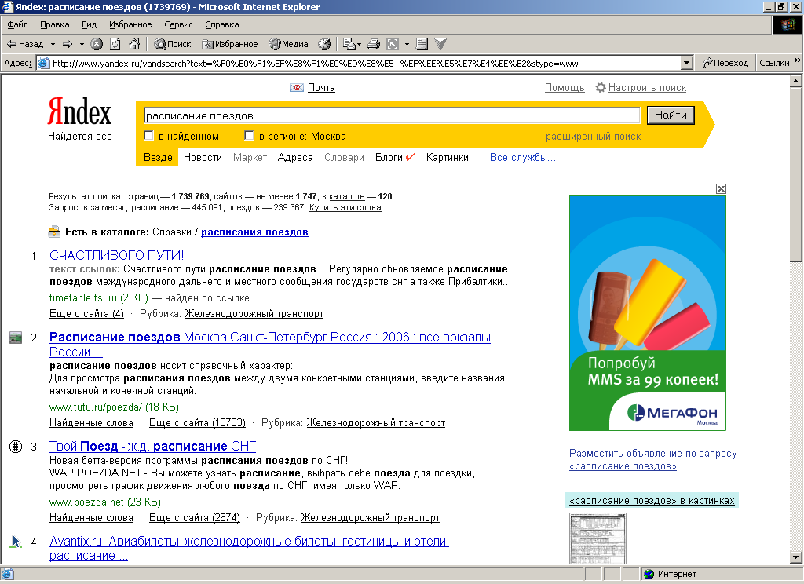Click the full-screen size toolbar icon

point(393,44)
